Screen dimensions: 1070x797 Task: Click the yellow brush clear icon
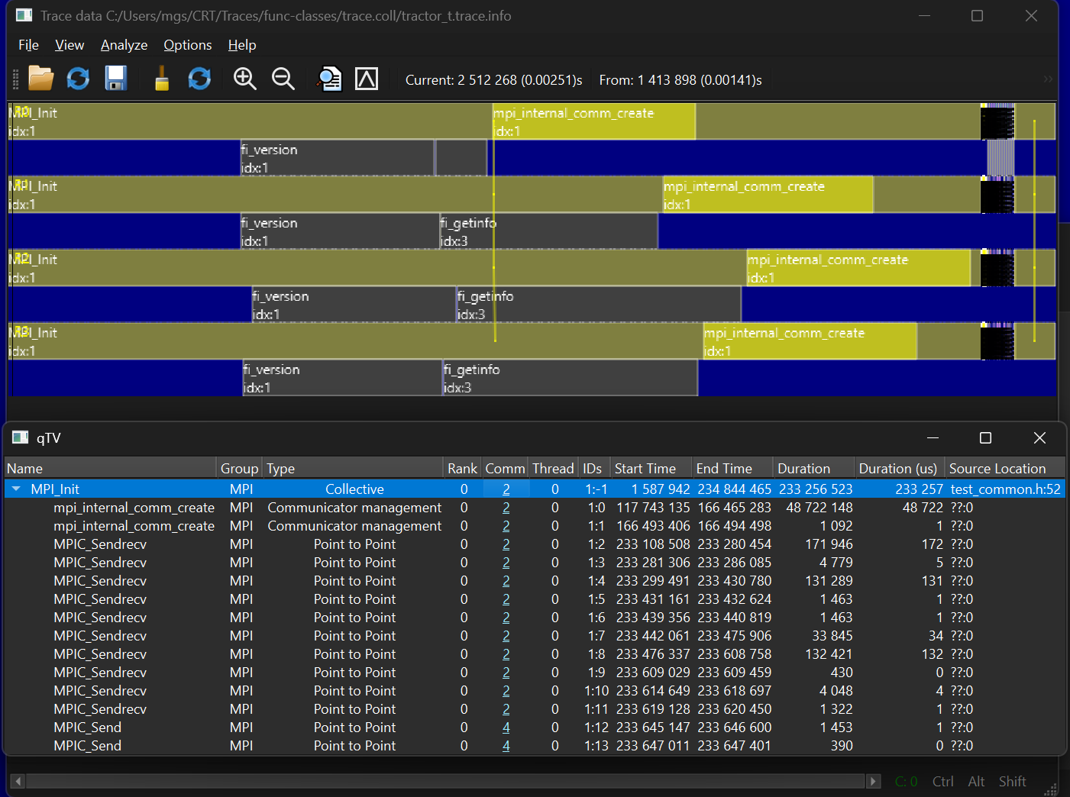click(x=161, y=79)
